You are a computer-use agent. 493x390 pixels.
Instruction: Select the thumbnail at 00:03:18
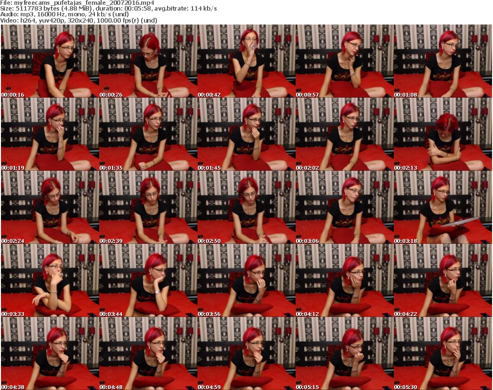coord(443,207)
